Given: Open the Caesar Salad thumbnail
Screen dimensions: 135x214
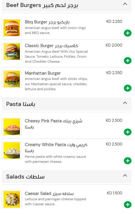Looking at the screenshot, I should pyautogui.click(x=12, y=199).
